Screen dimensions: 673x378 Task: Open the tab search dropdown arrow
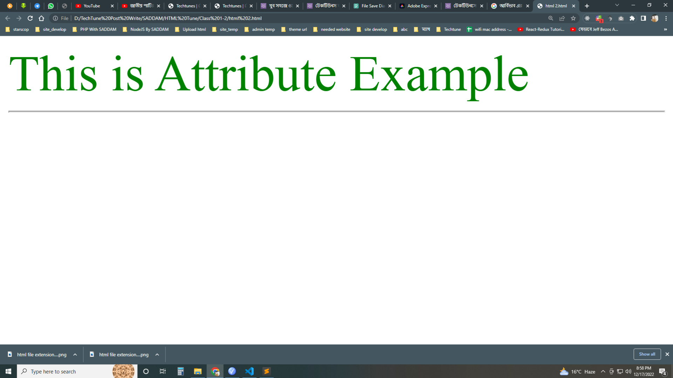[617, 5]
